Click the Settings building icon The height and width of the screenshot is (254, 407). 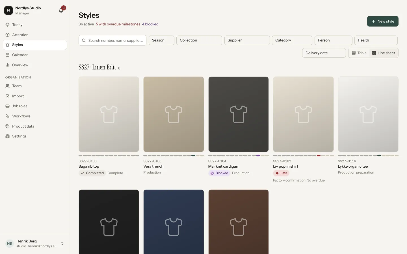click(x=8, y=136)
